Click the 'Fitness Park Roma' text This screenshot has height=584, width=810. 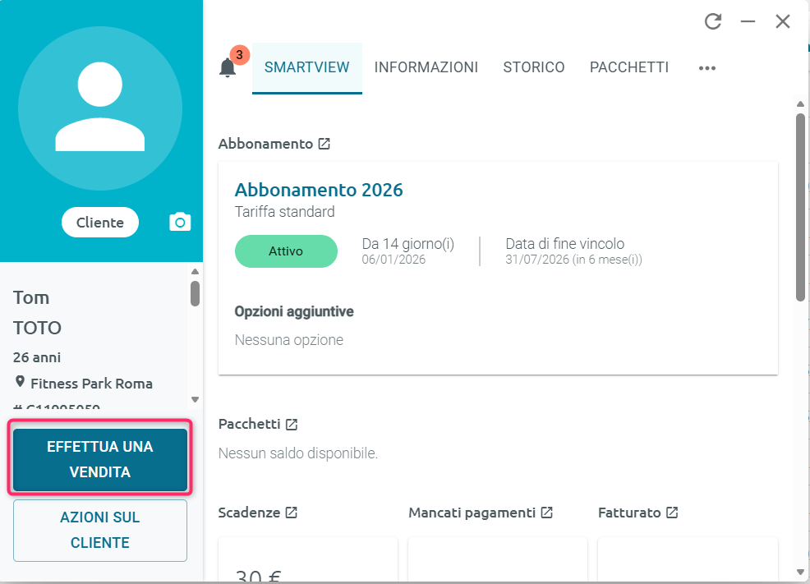coord(91,384)
